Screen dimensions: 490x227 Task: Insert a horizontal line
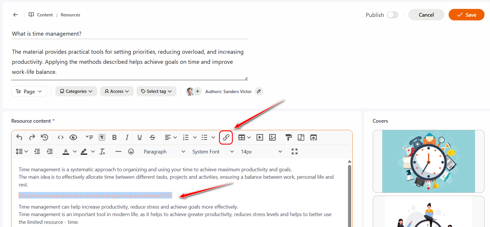[118, 151]
